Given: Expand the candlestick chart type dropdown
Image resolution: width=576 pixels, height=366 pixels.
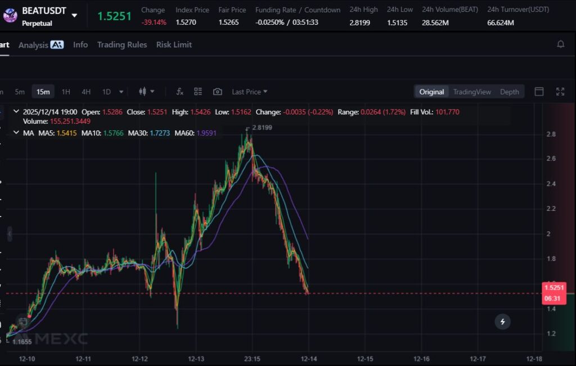Looking at the screenshot, I should point(147,92).
